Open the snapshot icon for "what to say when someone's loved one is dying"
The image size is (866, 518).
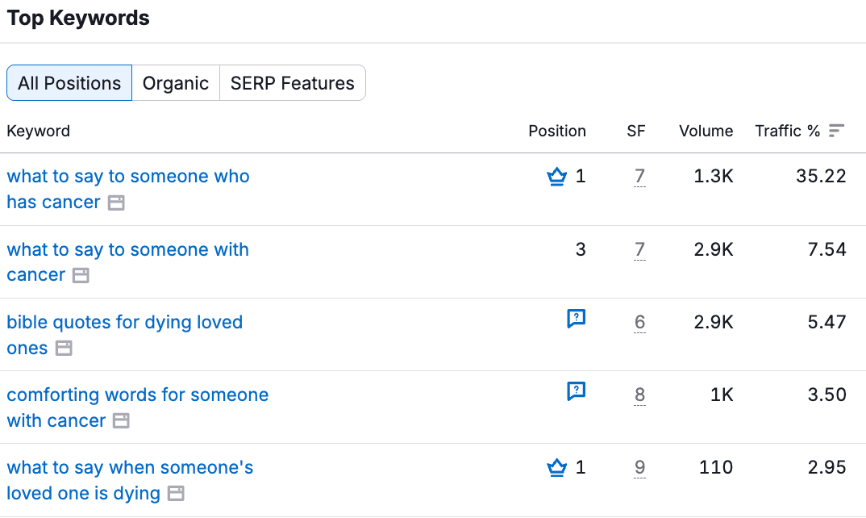[x=176, y=493]
